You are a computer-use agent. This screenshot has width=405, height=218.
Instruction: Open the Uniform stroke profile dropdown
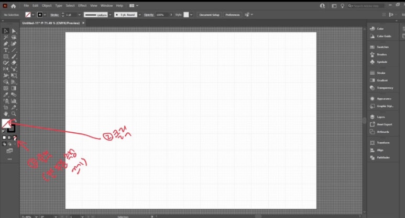point(108,15)
